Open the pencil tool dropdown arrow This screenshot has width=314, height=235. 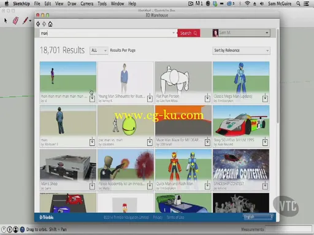pos(30,21)
